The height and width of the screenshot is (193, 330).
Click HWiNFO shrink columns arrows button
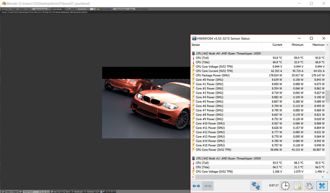(208, 186)
